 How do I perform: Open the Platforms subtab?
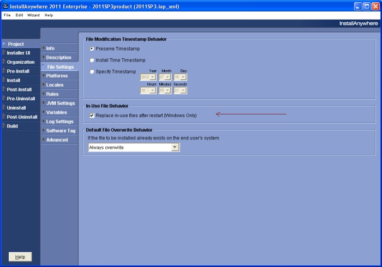pos(59,76)
